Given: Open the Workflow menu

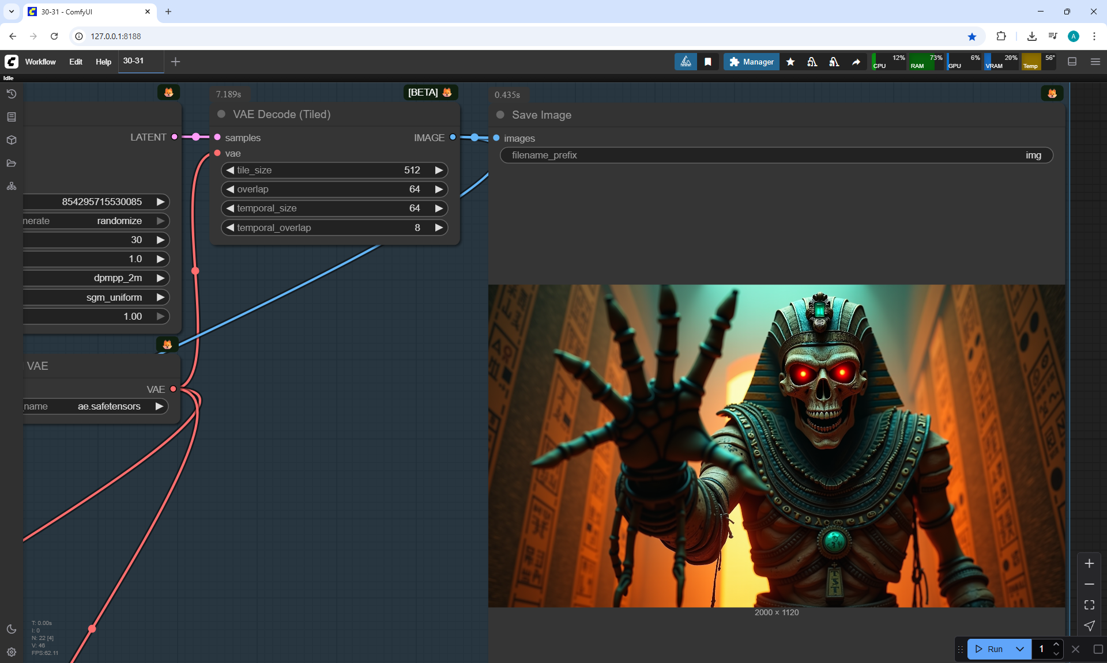Looking at the screenshot, I should (x=40, y=62).
